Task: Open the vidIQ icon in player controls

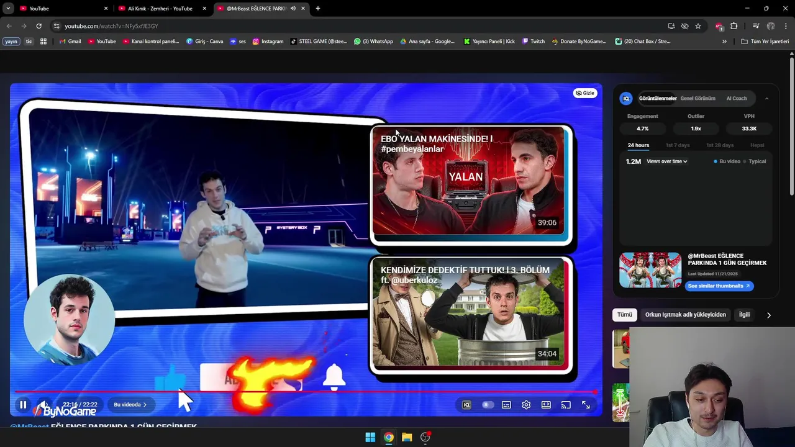Action: (x=467, y=405)
